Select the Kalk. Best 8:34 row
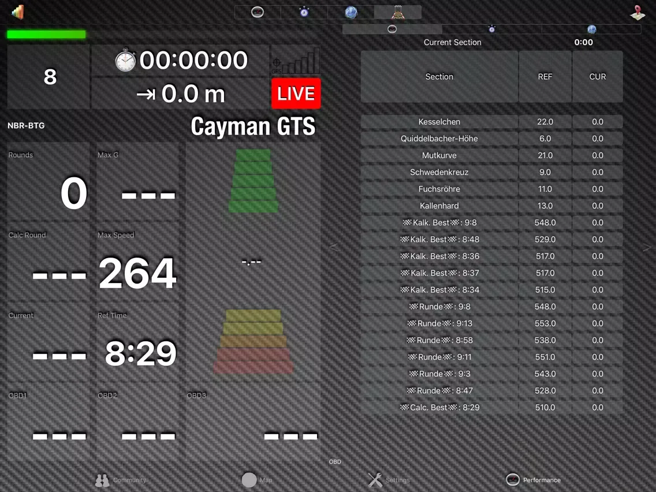Viewport: 656px width, 492px height. tap(491, 289)
